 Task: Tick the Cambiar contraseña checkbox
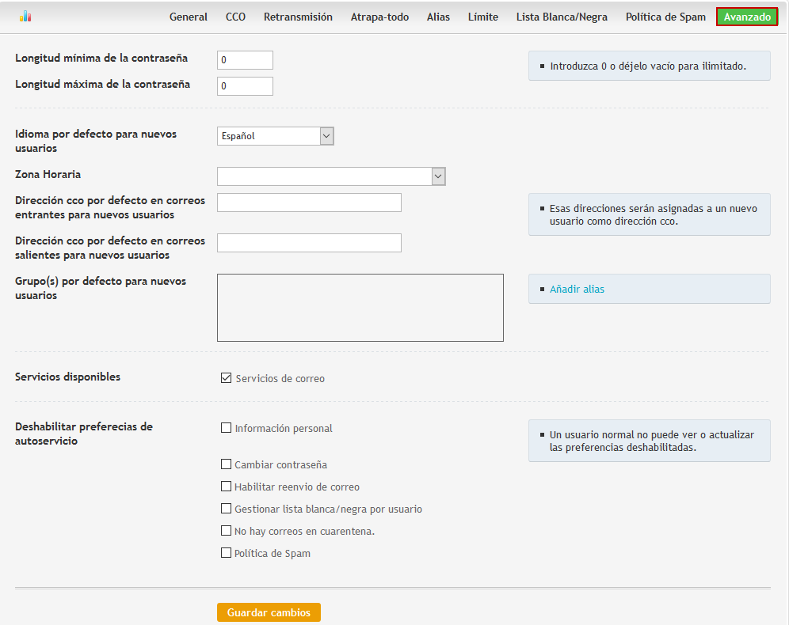[226, 464]
